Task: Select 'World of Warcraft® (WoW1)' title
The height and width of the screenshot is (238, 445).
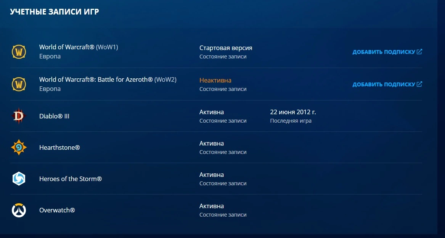Action: click(x=79, y=47)
